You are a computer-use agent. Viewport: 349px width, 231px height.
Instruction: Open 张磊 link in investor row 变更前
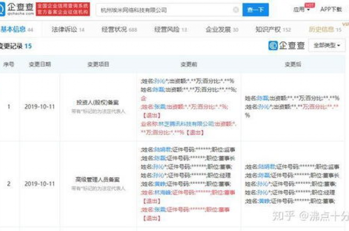(x=160, y=107)
